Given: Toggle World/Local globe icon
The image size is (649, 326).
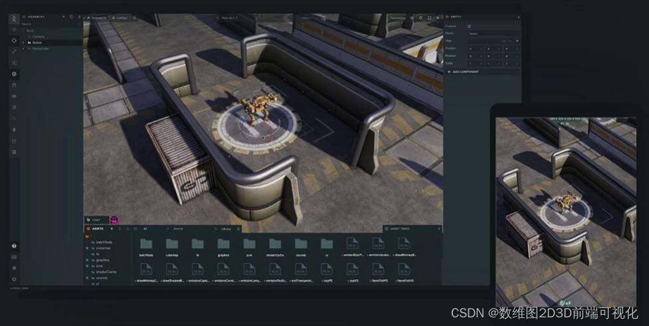Looking at the screenshot, I should click(x=14, y=74).
